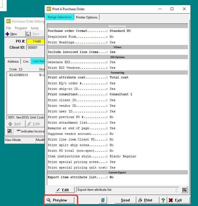The image size is (198, 206).
Task: Click Edit button in Purchase Order Editing
Action: pyautogui.click(x=35, y=124)
